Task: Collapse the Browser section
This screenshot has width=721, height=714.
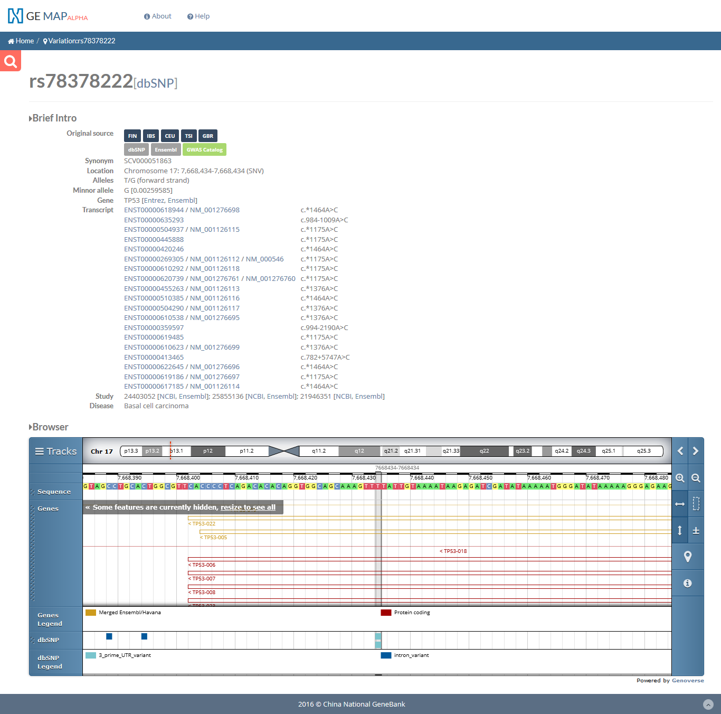Action: pyautogui.click(x=49, y=427)
